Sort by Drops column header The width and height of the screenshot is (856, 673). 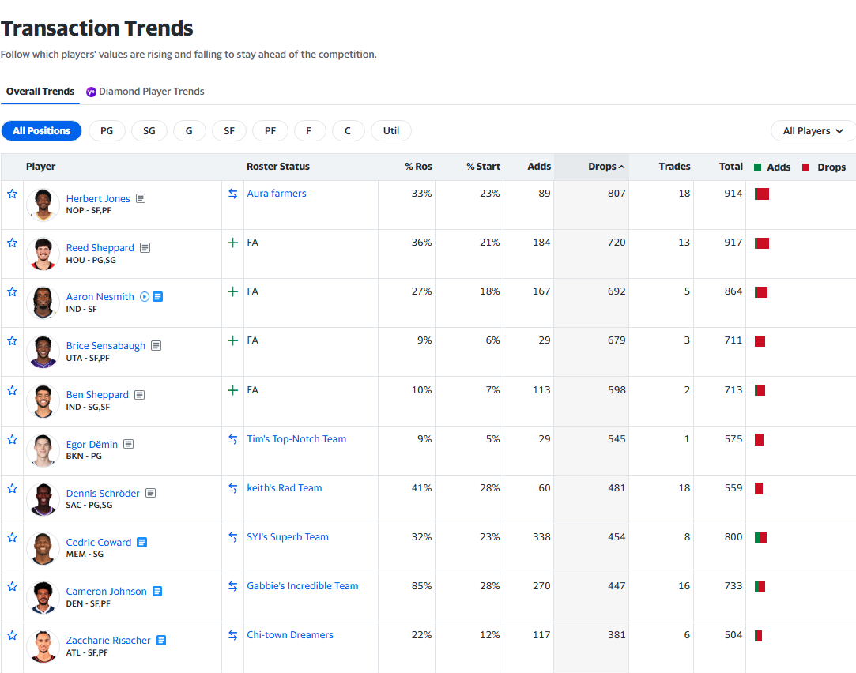click(x=605, y=167)
